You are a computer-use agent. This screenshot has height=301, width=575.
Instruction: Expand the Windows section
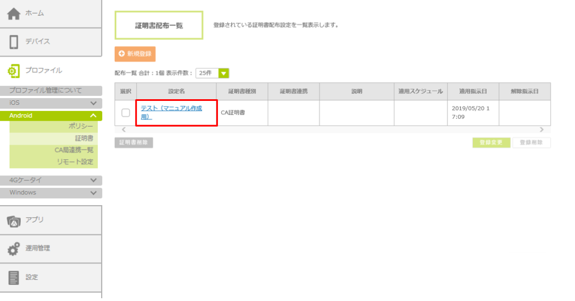coord(93,193)
